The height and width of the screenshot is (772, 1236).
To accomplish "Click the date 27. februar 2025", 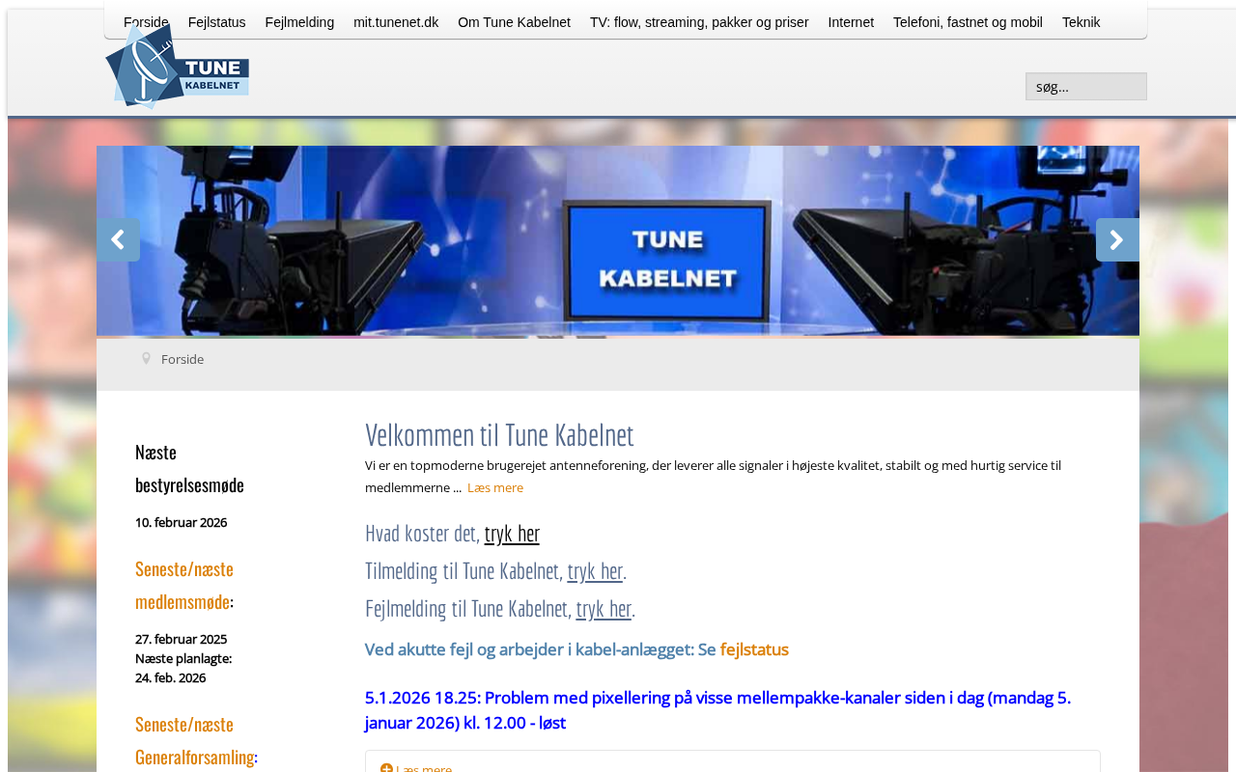I will (181, 639).
